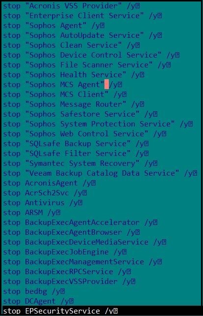Click the AcronisAgent stop line
This screenshot has width=203, height=316.
pos(50,184)
